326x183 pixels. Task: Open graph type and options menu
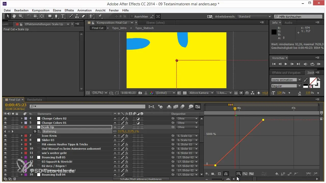point(213,174)
